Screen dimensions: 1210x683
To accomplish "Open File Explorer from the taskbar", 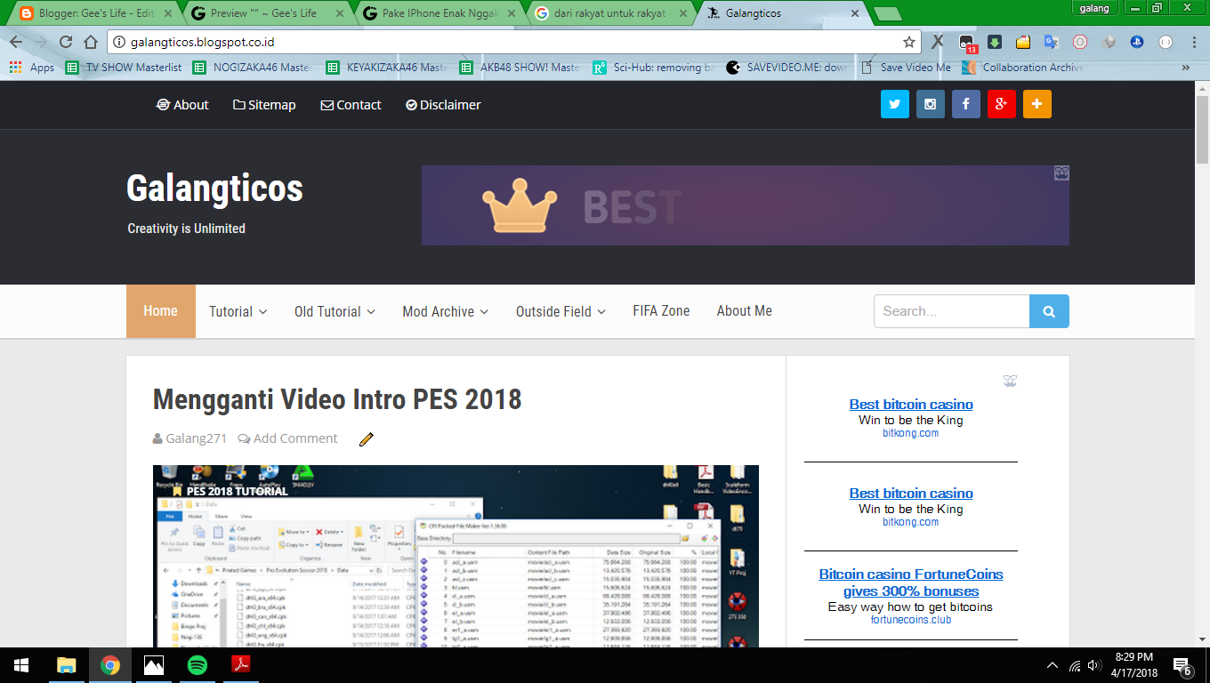I will click(66, 664).
